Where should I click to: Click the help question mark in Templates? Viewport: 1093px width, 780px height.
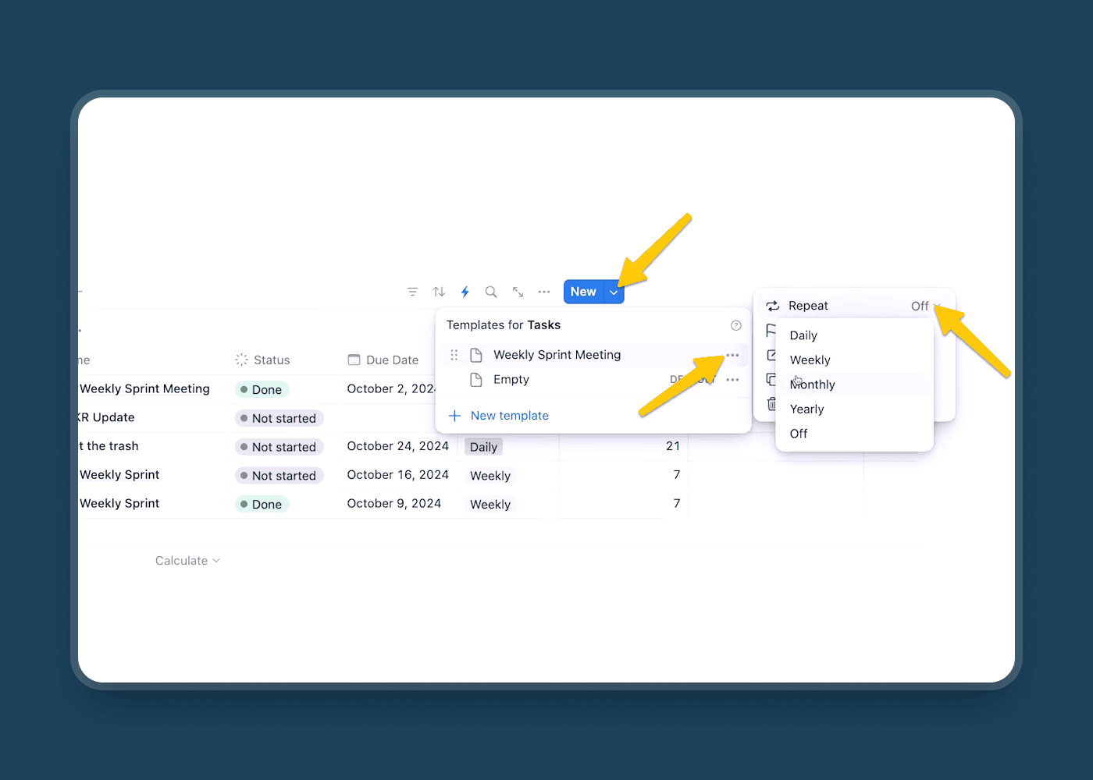pos(735,325)
